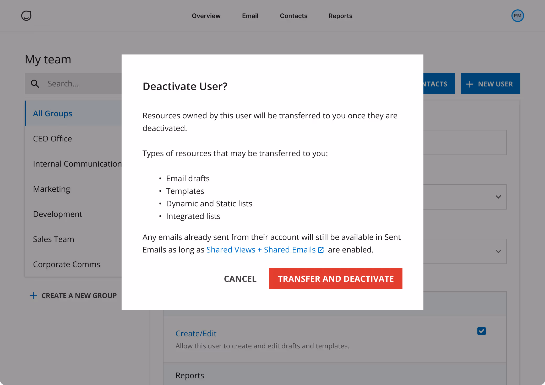Select the All Groups sidebar entry
The image size is (545, 385).
click(53, 113)
